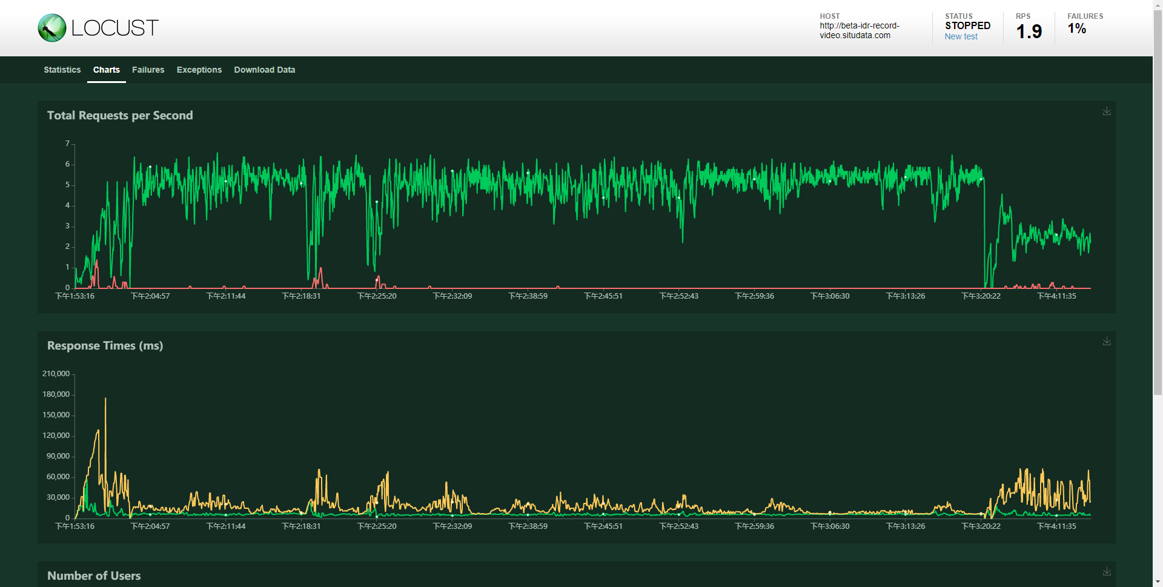The image size is (1163, 587).
Task: Open the Statistics tab
Action: (x=62, y=70)
